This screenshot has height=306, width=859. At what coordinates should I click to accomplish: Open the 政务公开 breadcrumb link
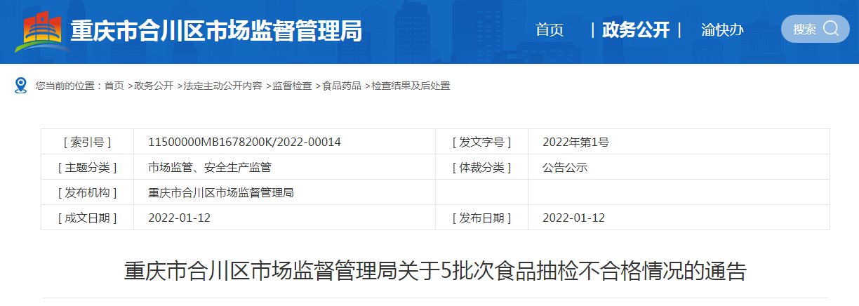pyautogui.click(x=154, y=86)
